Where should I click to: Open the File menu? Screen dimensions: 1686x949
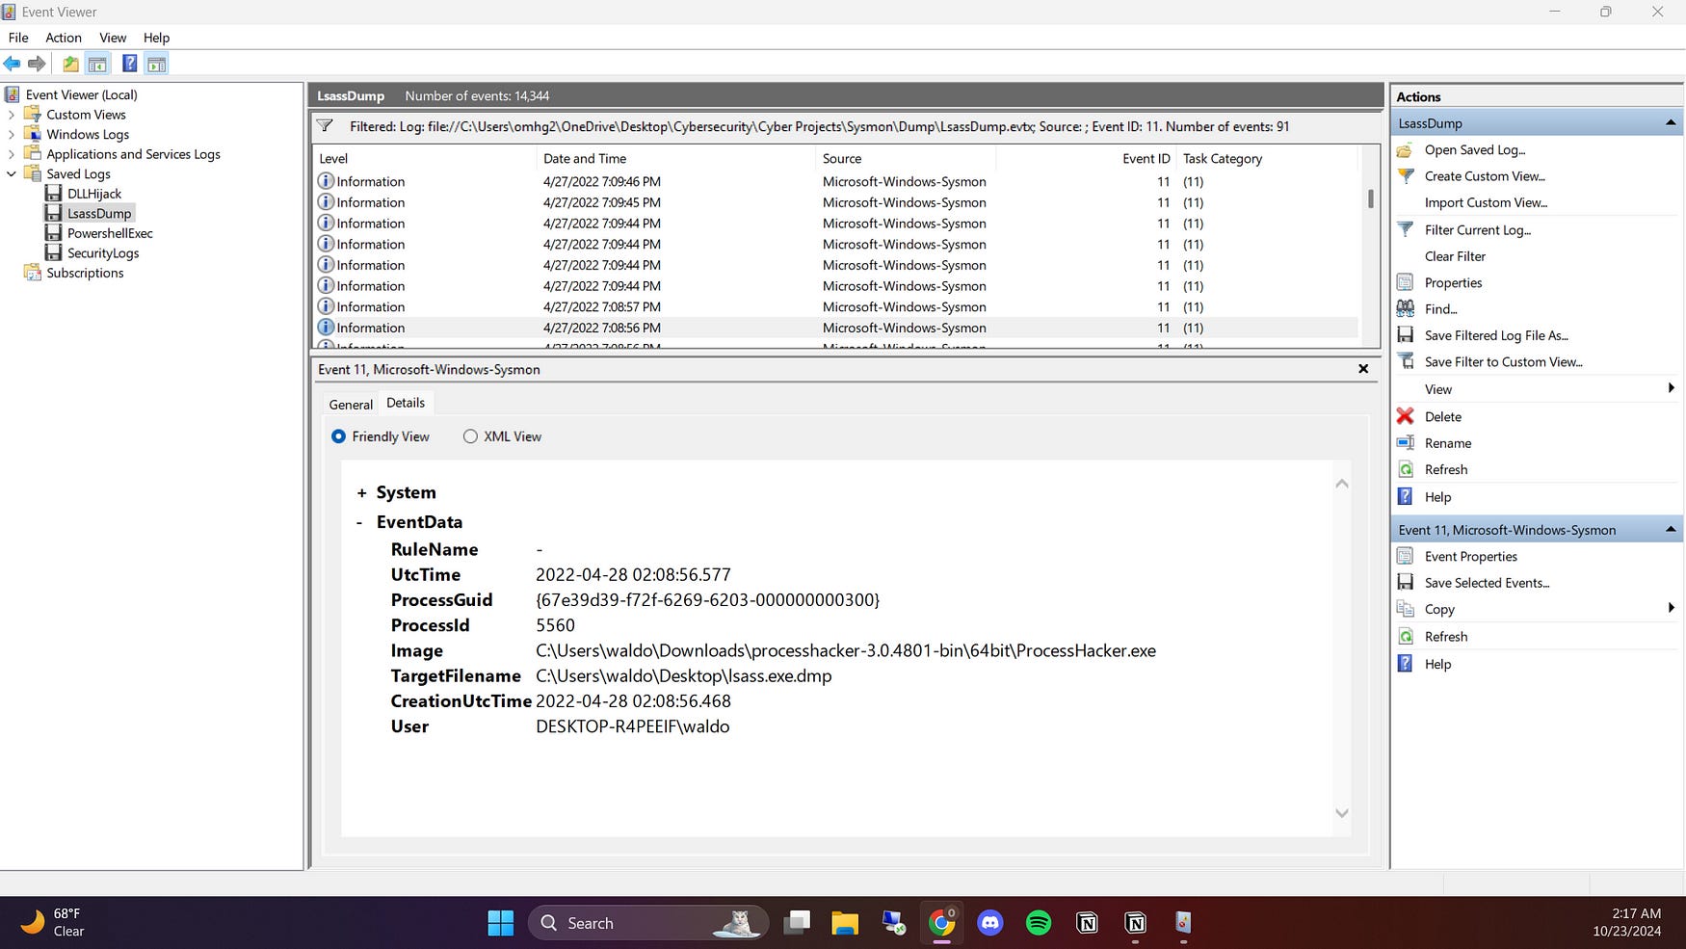pos(18,38)
